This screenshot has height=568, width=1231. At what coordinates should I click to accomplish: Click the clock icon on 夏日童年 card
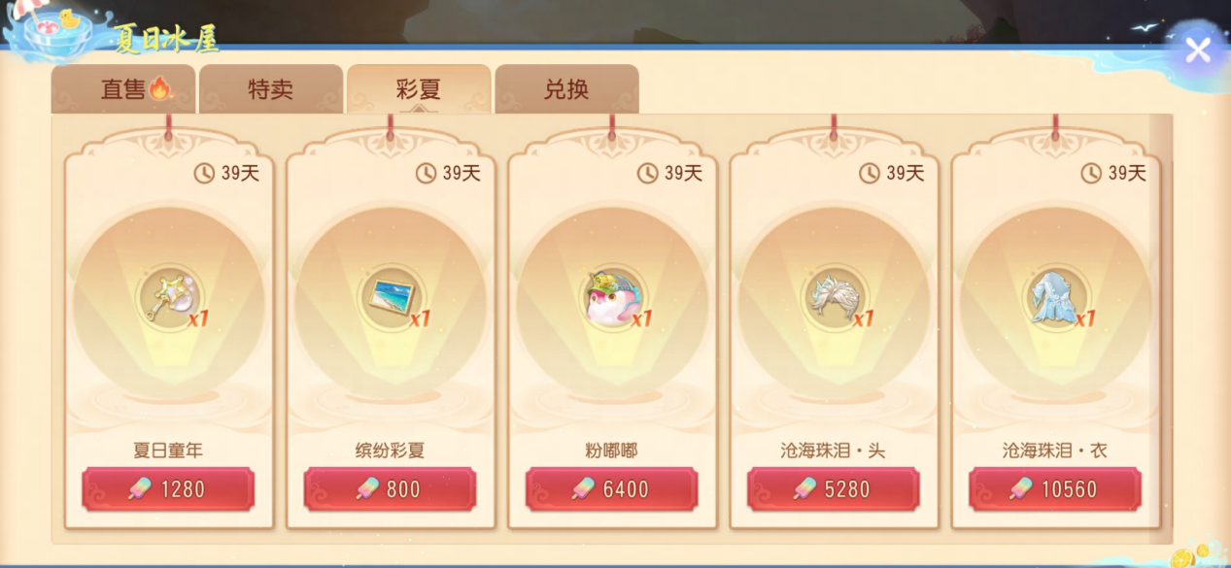click(204, 173)
